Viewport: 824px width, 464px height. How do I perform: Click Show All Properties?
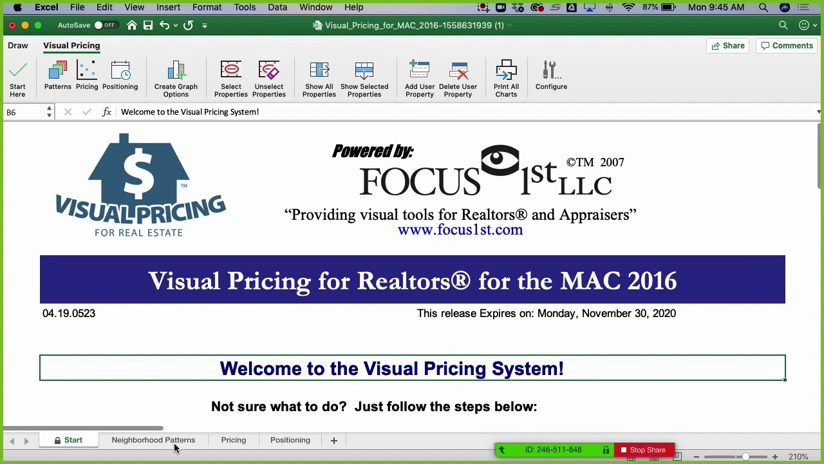(319, 79)
